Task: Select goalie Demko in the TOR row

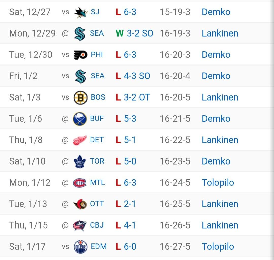Action: (x=216, y=161)
